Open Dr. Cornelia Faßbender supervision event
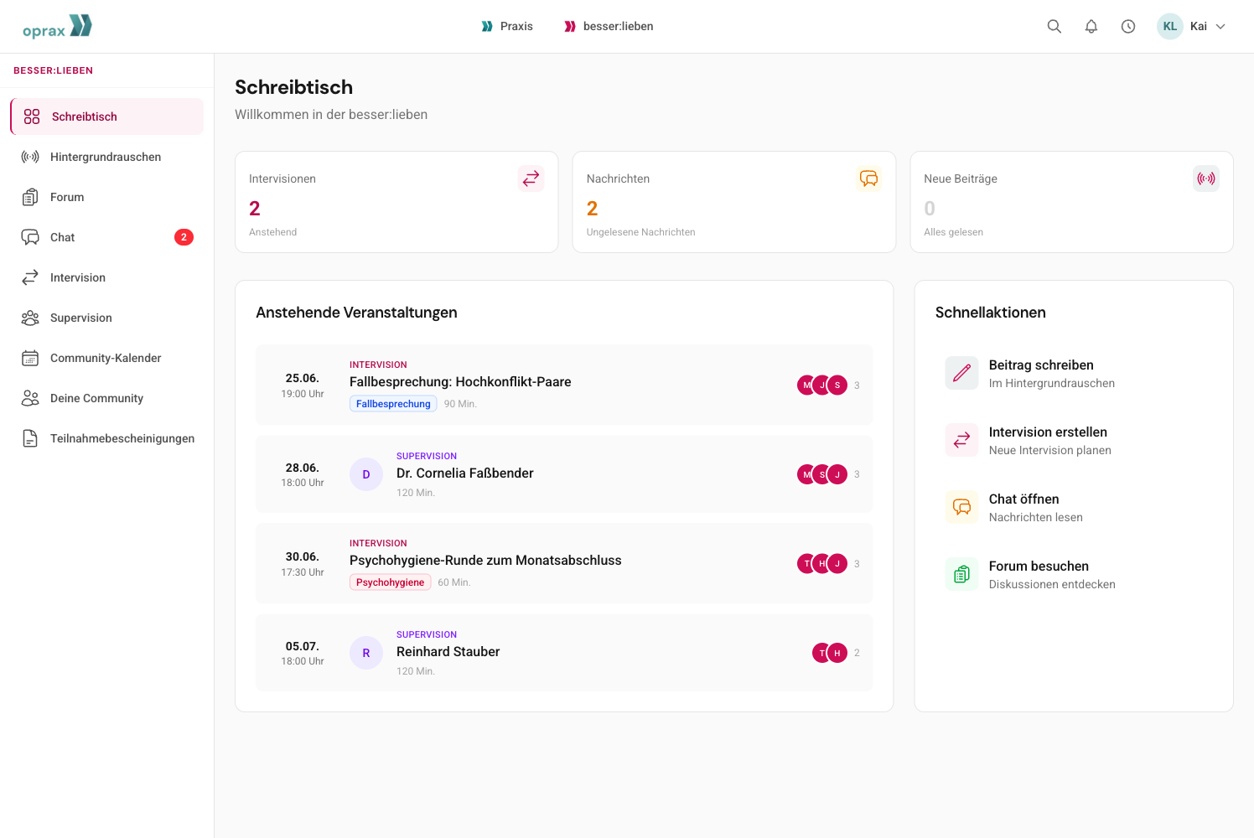This screenshot has height=838, width=1254. pyautogui.click(x=564, y=474)
